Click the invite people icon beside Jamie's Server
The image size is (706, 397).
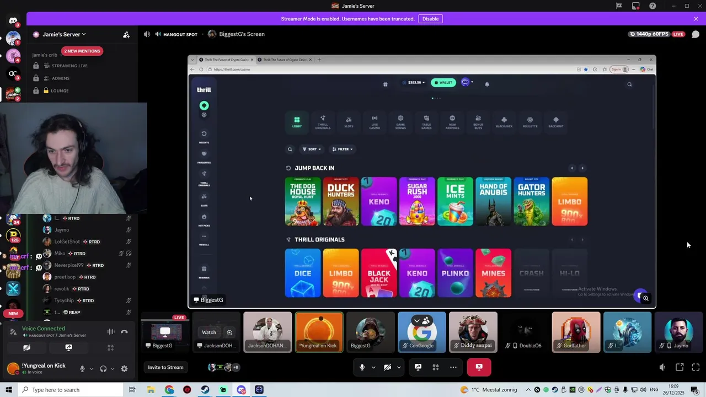126,35
